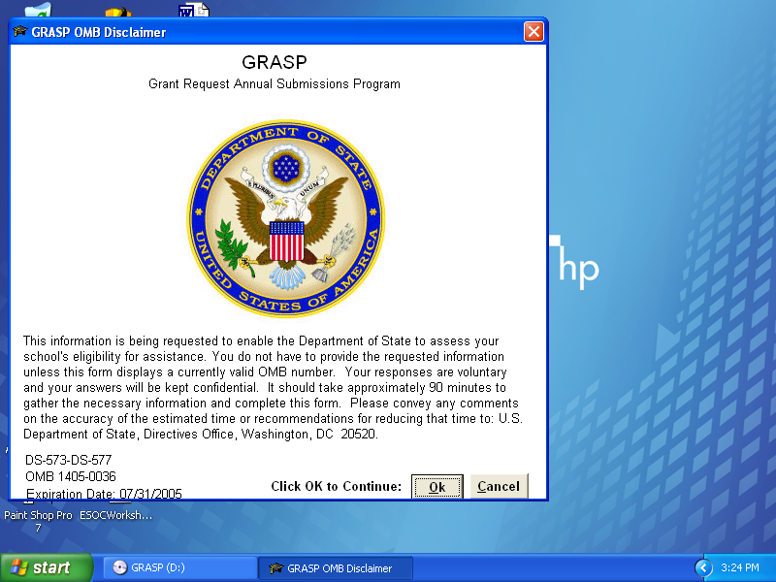The image size is (776, 582).
Task: Select GRASP OMB Disclaimer taskbar button
Action: tap(336, 568)
